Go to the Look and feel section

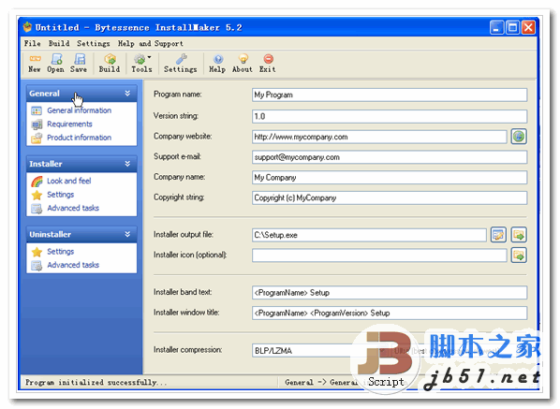69,181
